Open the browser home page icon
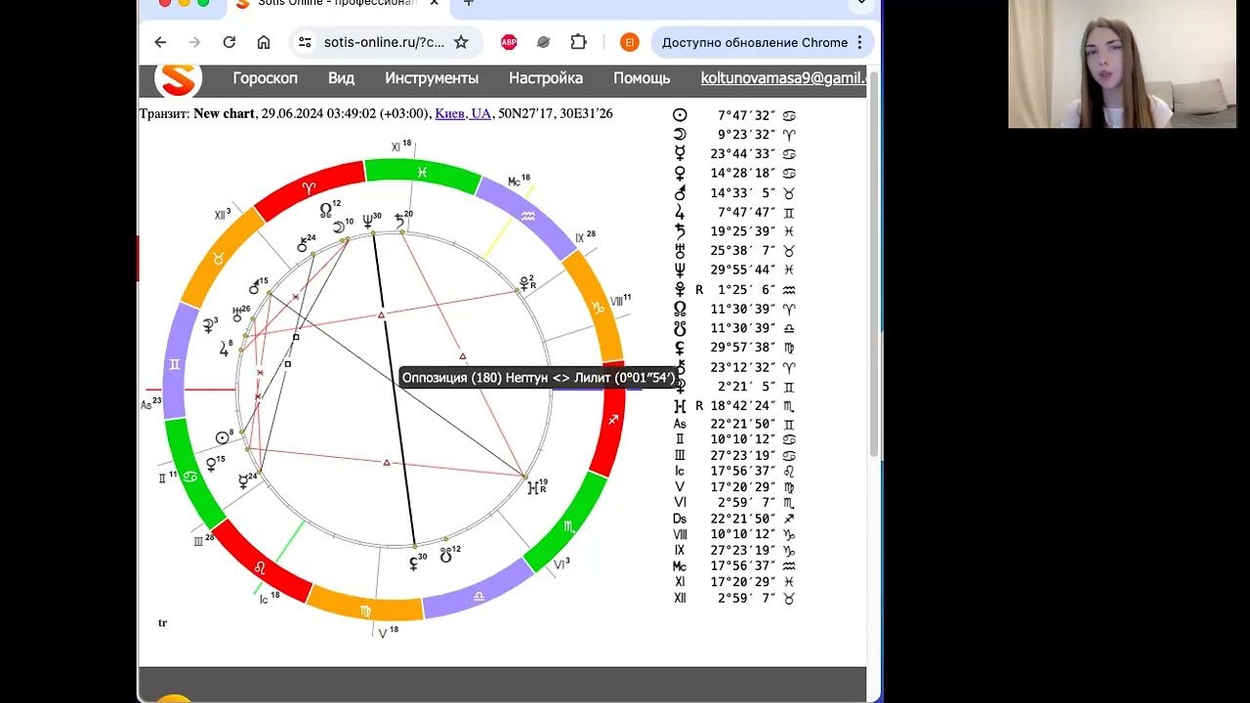Screen dimensions: 1250x703 [x=264, y=42]
